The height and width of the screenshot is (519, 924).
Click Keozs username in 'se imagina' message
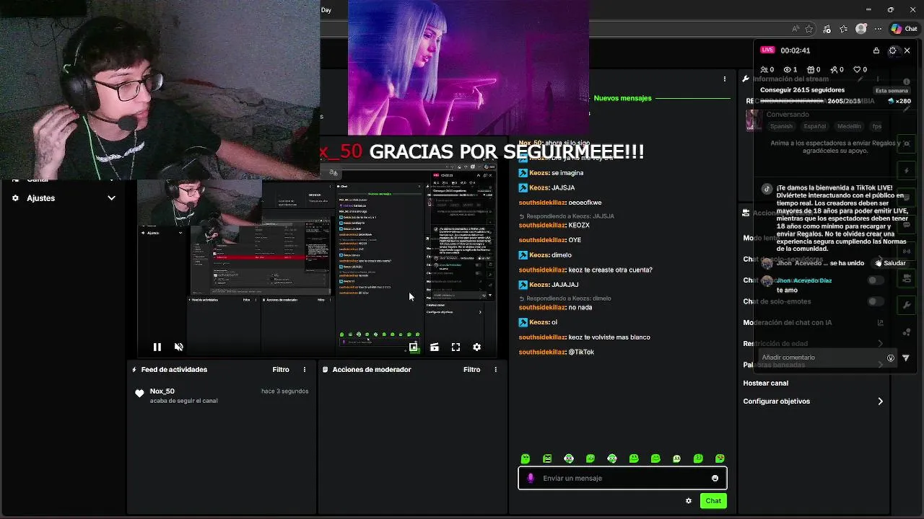(539, 173)
